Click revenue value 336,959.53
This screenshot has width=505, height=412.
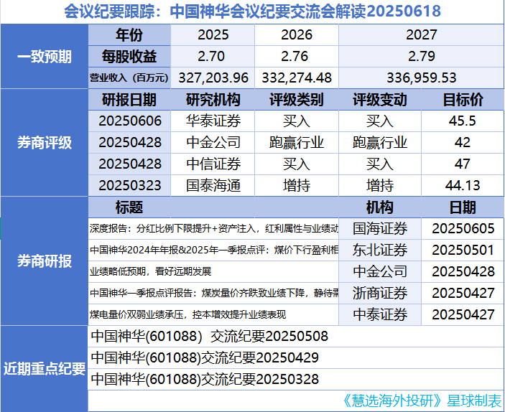point(421,78)
